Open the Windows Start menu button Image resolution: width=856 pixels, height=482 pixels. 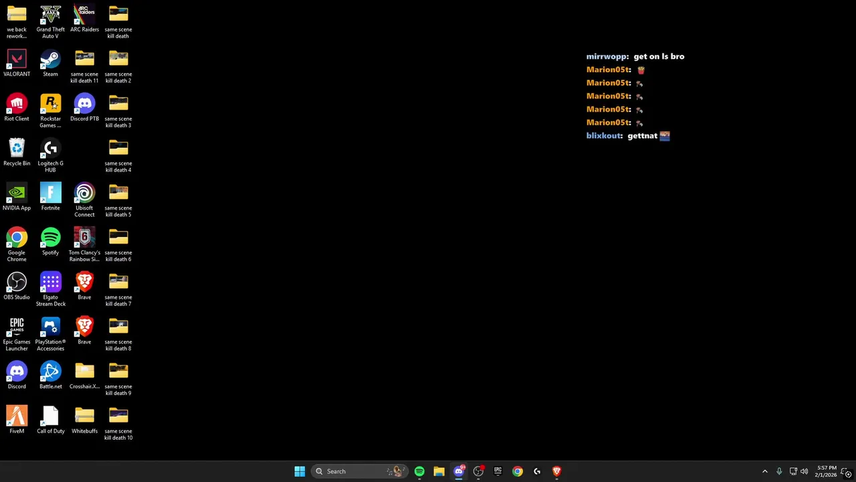click(x=300, y=471)
